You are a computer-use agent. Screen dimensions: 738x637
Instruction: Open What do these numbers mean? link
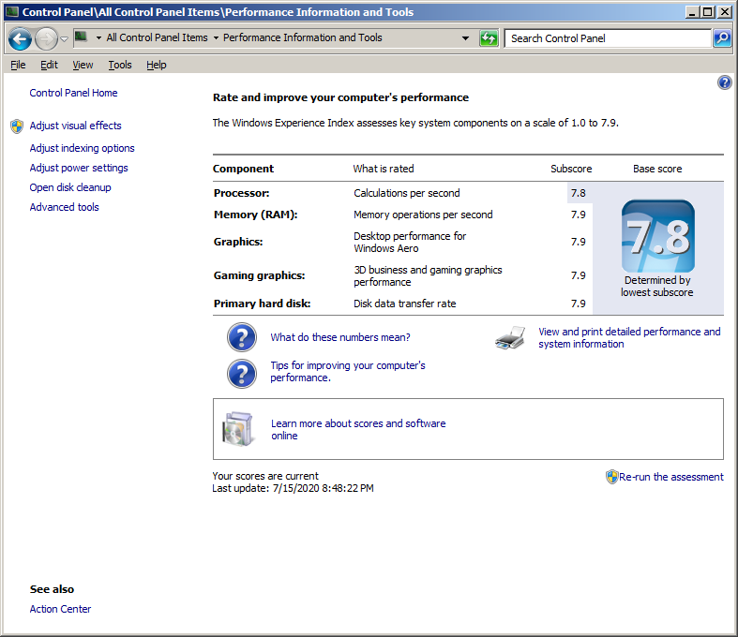pos(340,337)
